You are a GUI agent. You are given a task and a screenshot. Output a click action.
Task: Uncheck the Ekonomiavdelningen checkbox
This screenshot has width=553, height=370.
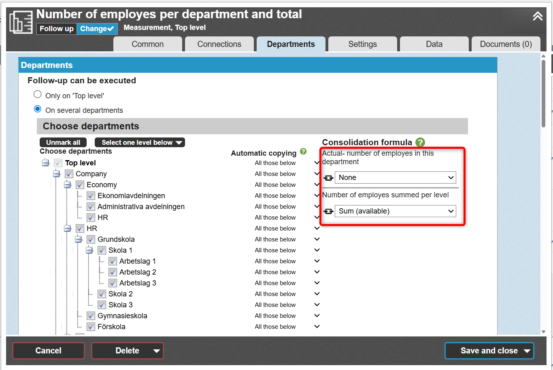[x=91, y=196]
